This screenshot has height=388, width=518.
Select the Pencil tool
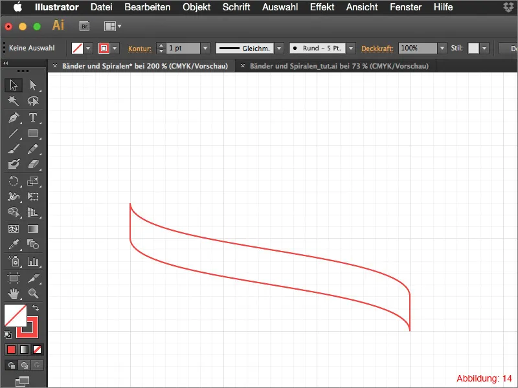point(33,149)
